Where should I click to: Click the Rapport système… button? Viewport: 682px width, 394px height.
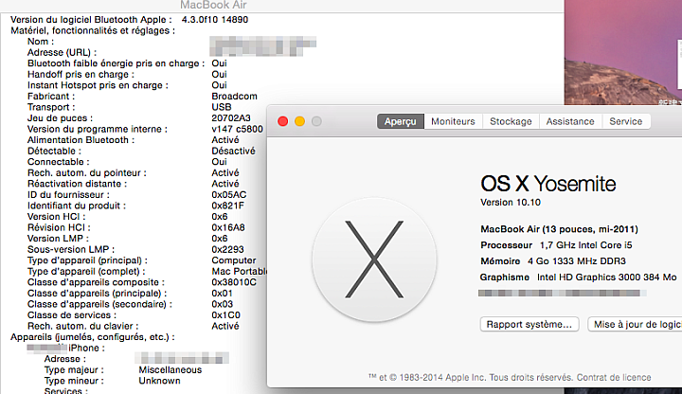point(529,325)
